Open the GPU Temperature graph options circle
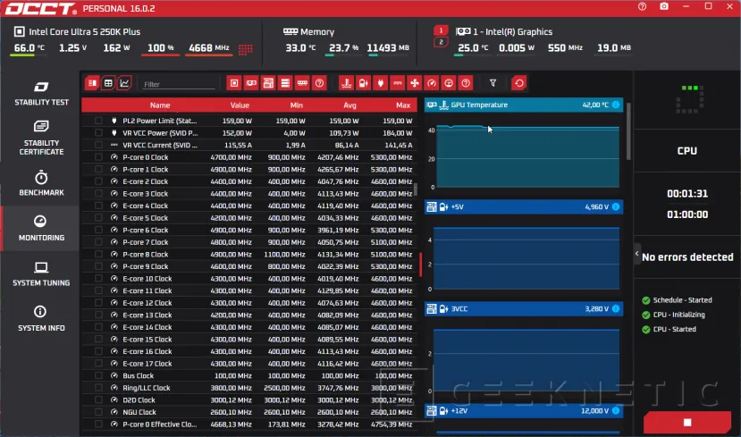Image resolution: width=741 pixels, height=437 pixels. [615, 105]
